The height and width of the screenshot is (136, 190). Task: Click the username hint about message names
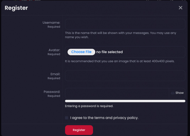click(x=120, y=35)
